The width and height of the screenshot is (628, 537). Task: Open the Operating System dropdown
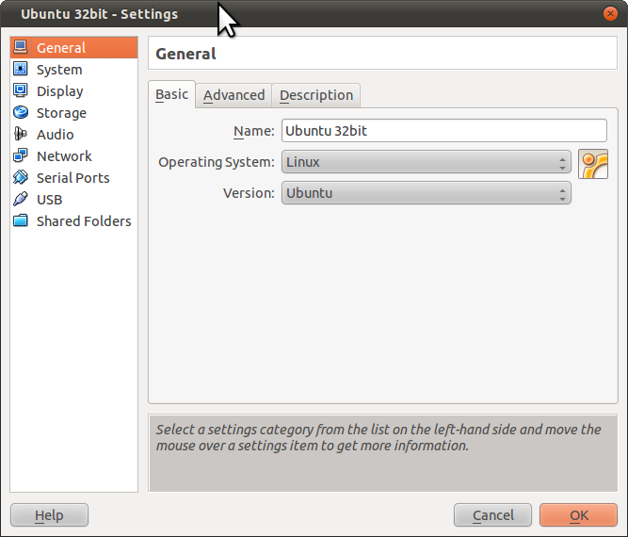pos(426,162)
